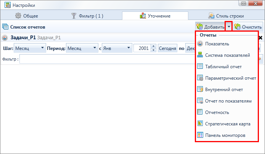Click the Внутренний отчет lightning-table icon
The width and height of the screenshot is (265, 154).
tap(200, 89)
